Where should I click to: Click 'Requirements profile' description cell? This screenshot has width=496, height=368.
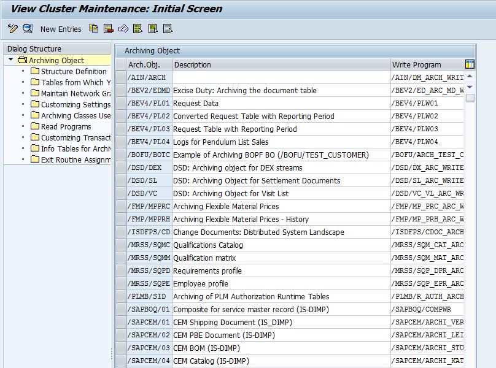click(282, 271)
